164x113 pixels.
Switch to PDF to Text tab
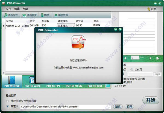click(95, 86)
